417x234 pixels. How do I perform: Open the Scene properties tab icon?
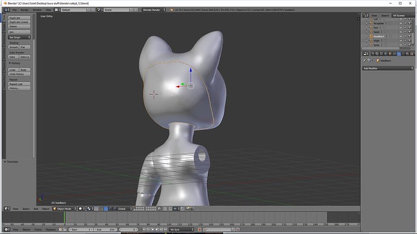point(381,54)
